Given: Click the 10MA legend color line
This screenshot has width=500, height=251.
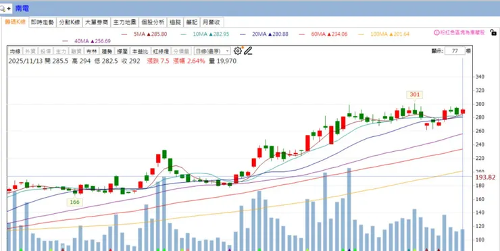Looking at the screenshot, I should [183, 34].
